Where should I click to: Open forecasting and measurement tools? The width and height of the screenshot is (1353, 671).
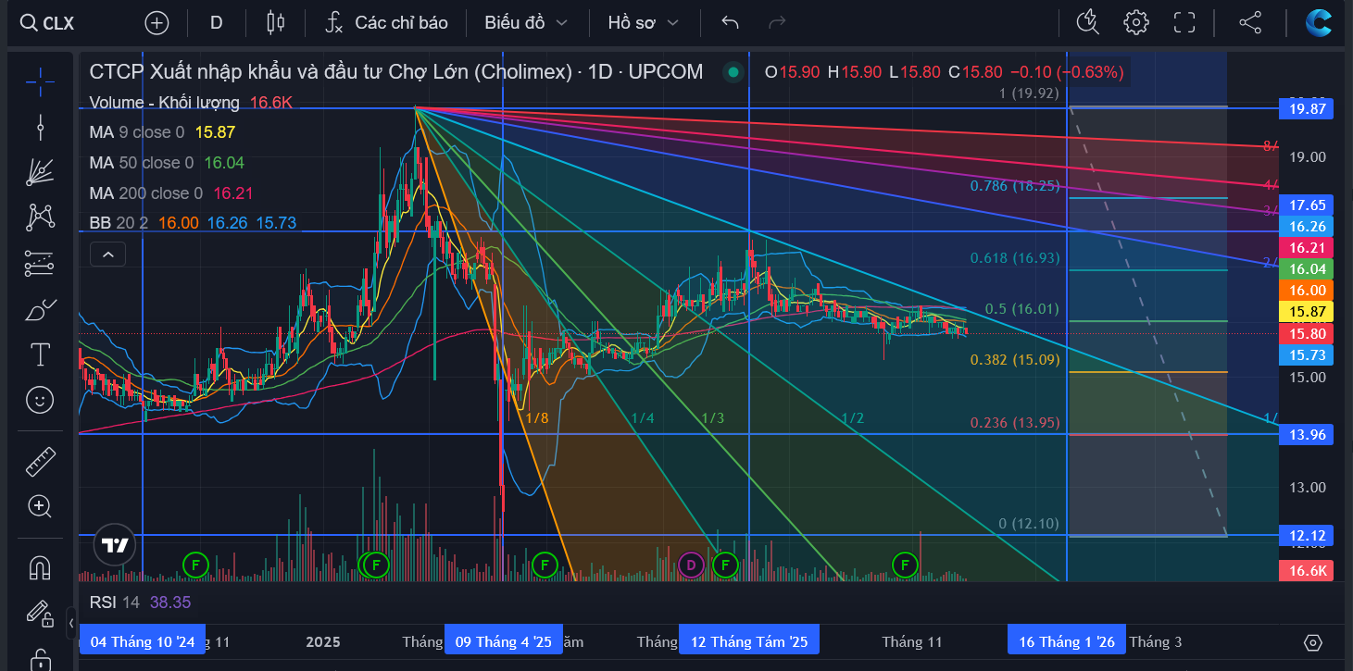pyautogui.click(x=40, y=264)
